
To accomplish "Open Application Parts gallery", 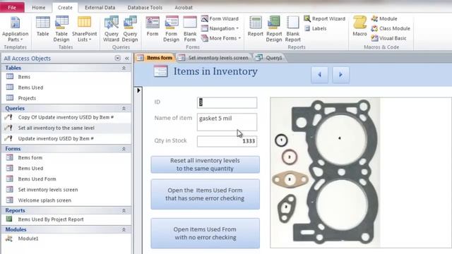I will tap(15, 29).
